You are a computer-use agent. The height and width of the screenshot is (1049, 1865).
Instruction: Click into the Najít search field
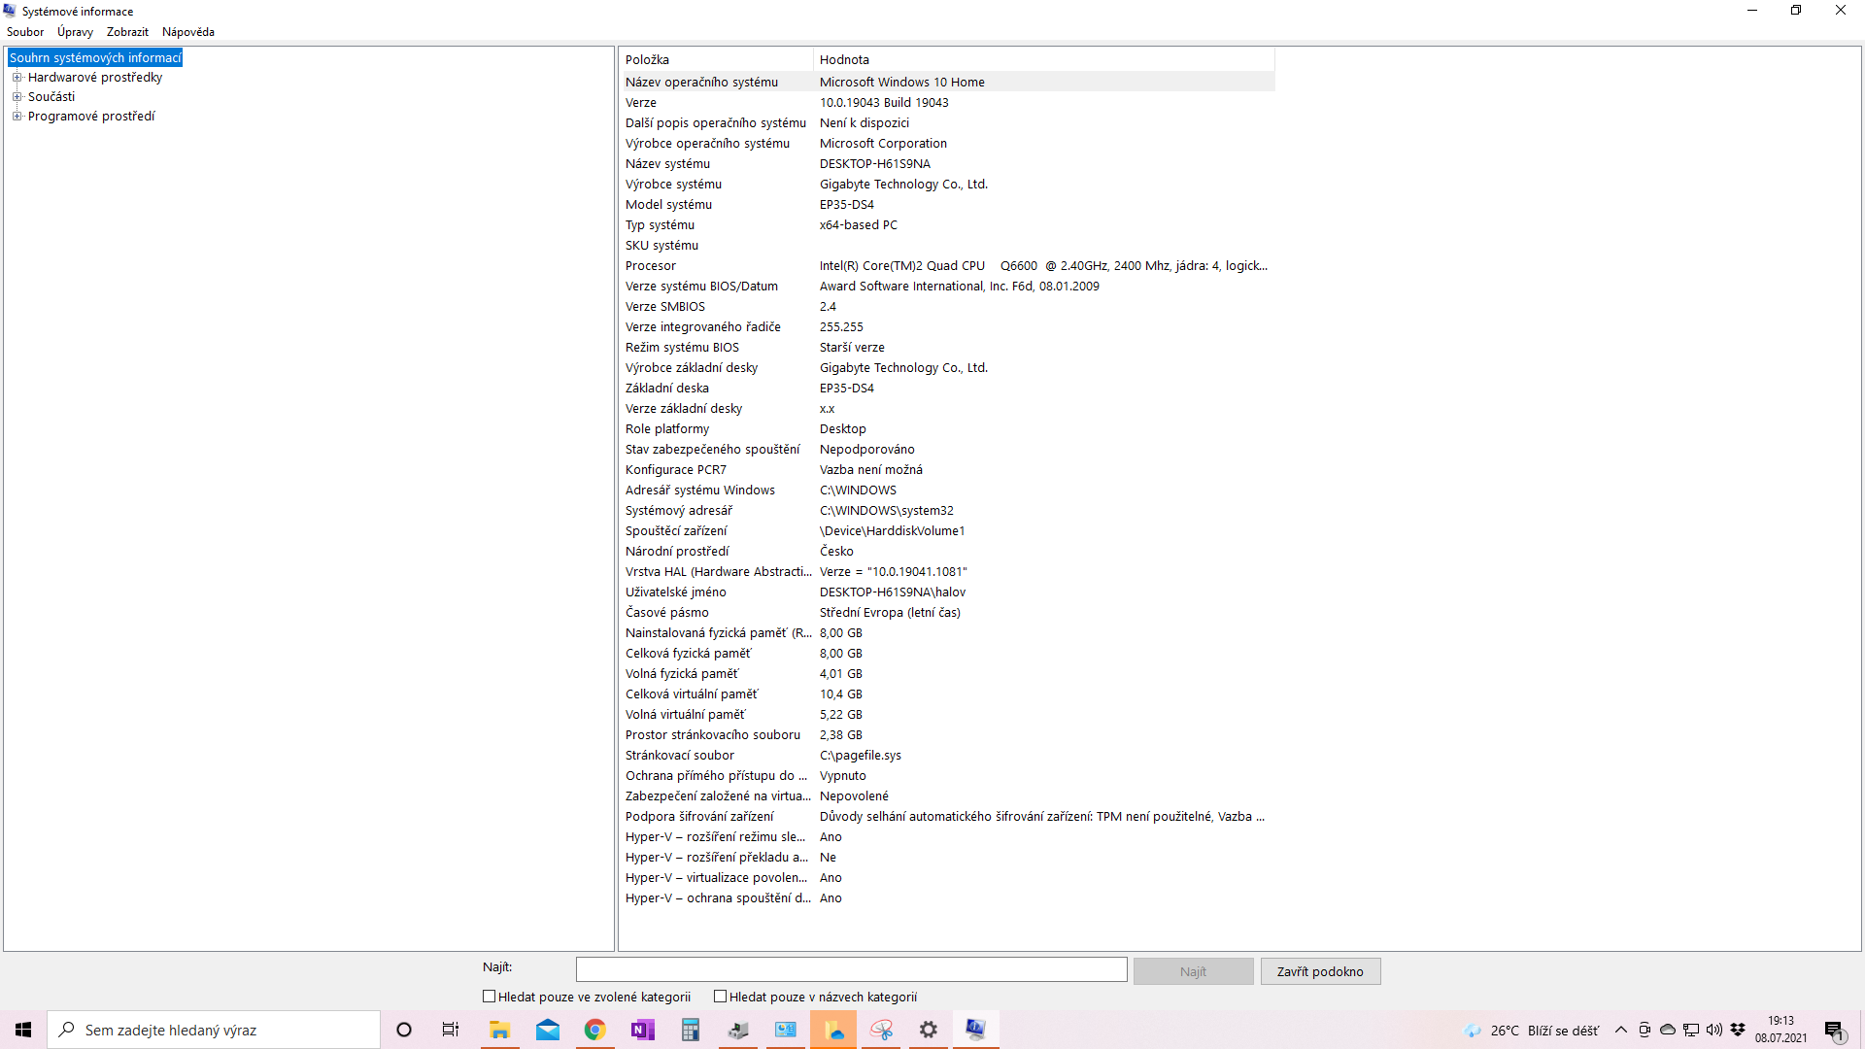[851, 969]
